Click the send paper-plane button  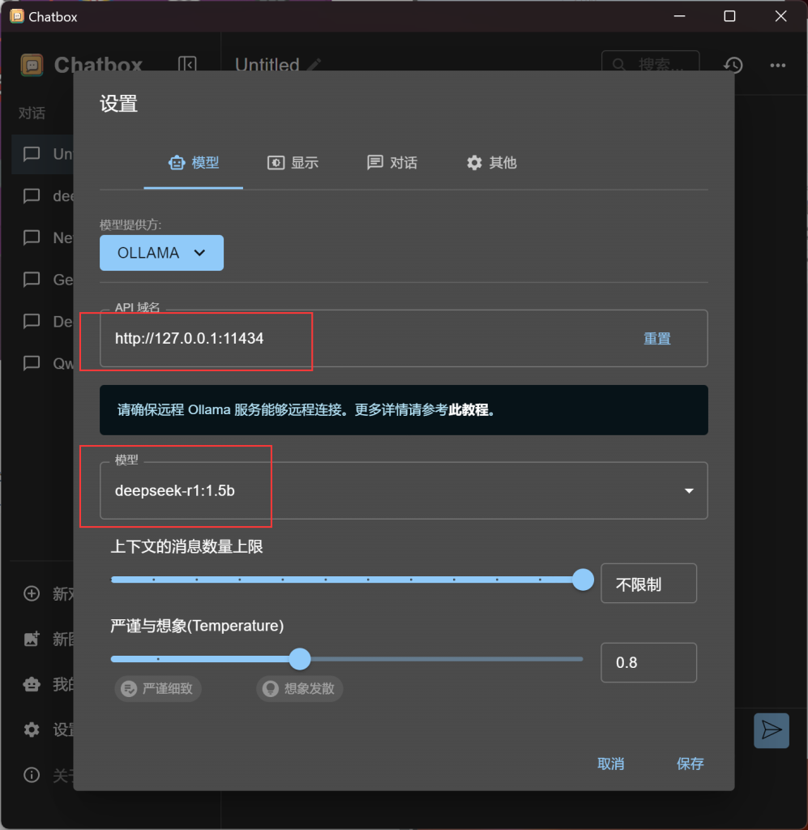click(772, 730)
